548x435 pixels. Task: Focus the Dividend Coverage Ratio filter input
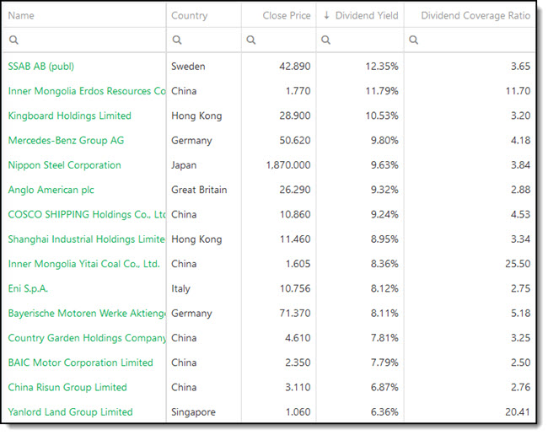[470, 40]
